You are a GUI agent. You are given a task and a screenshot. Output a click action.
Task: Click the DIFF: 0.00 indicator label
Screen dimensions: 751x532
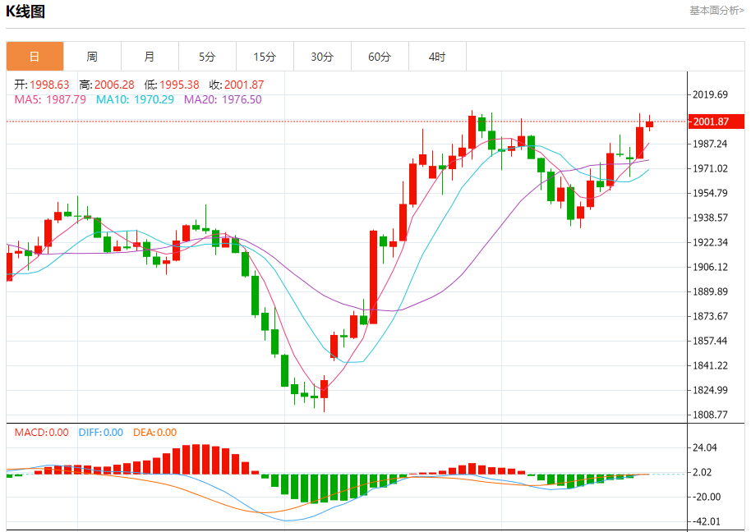point(100,433)
